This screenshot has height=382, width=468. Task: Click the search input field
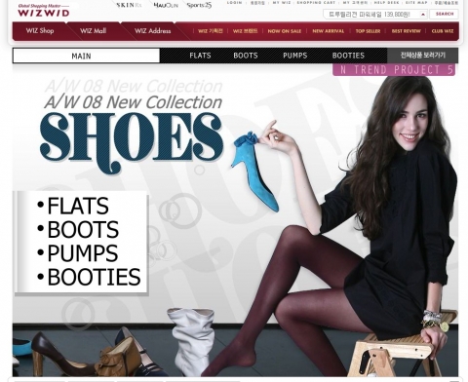click(x=371, y=15)
